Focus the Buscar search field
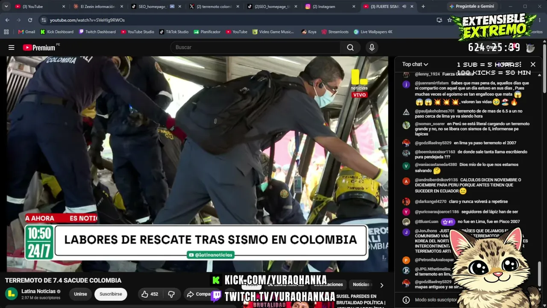 click(255, 47)
